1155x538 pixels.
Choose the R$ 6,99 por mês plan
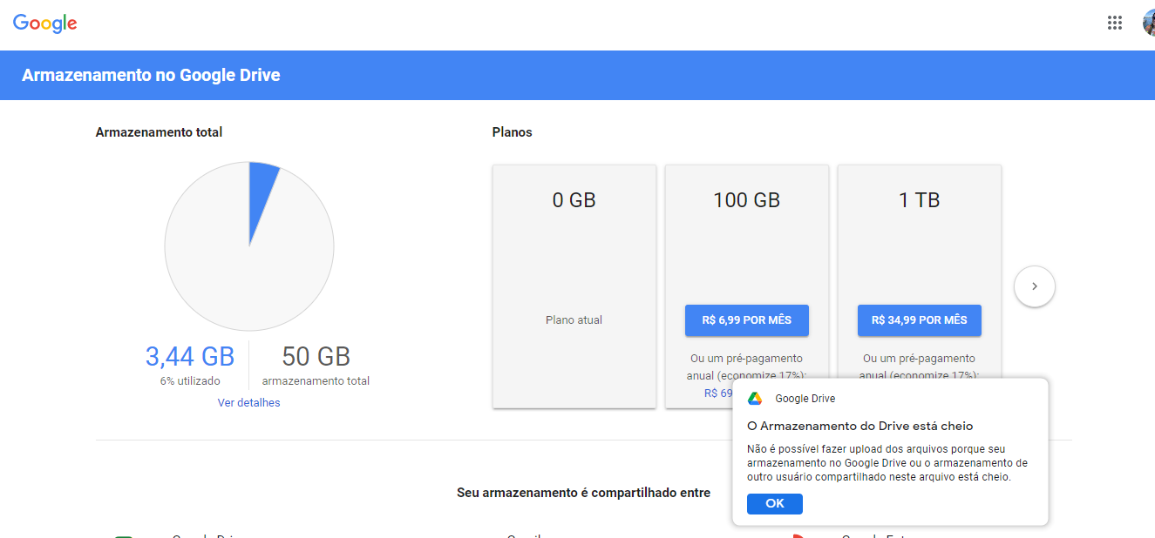746,319
